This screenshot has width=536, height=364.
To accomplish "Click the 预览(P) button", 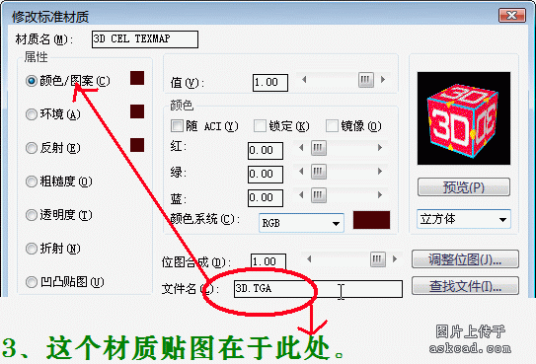I will click(464, 187).
